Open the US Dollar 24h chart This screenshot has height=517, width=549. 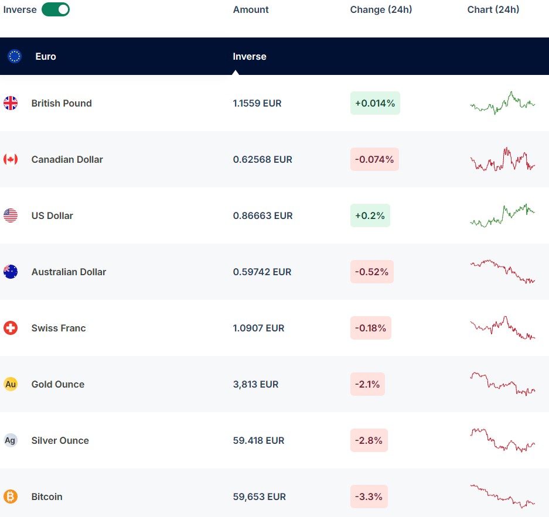click(x=502, y=215)
